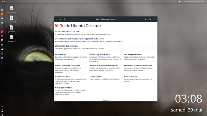The height and width of the screenshot is (116, 207).
Task: Open the power icon at top-right corner
Action: 205,1
